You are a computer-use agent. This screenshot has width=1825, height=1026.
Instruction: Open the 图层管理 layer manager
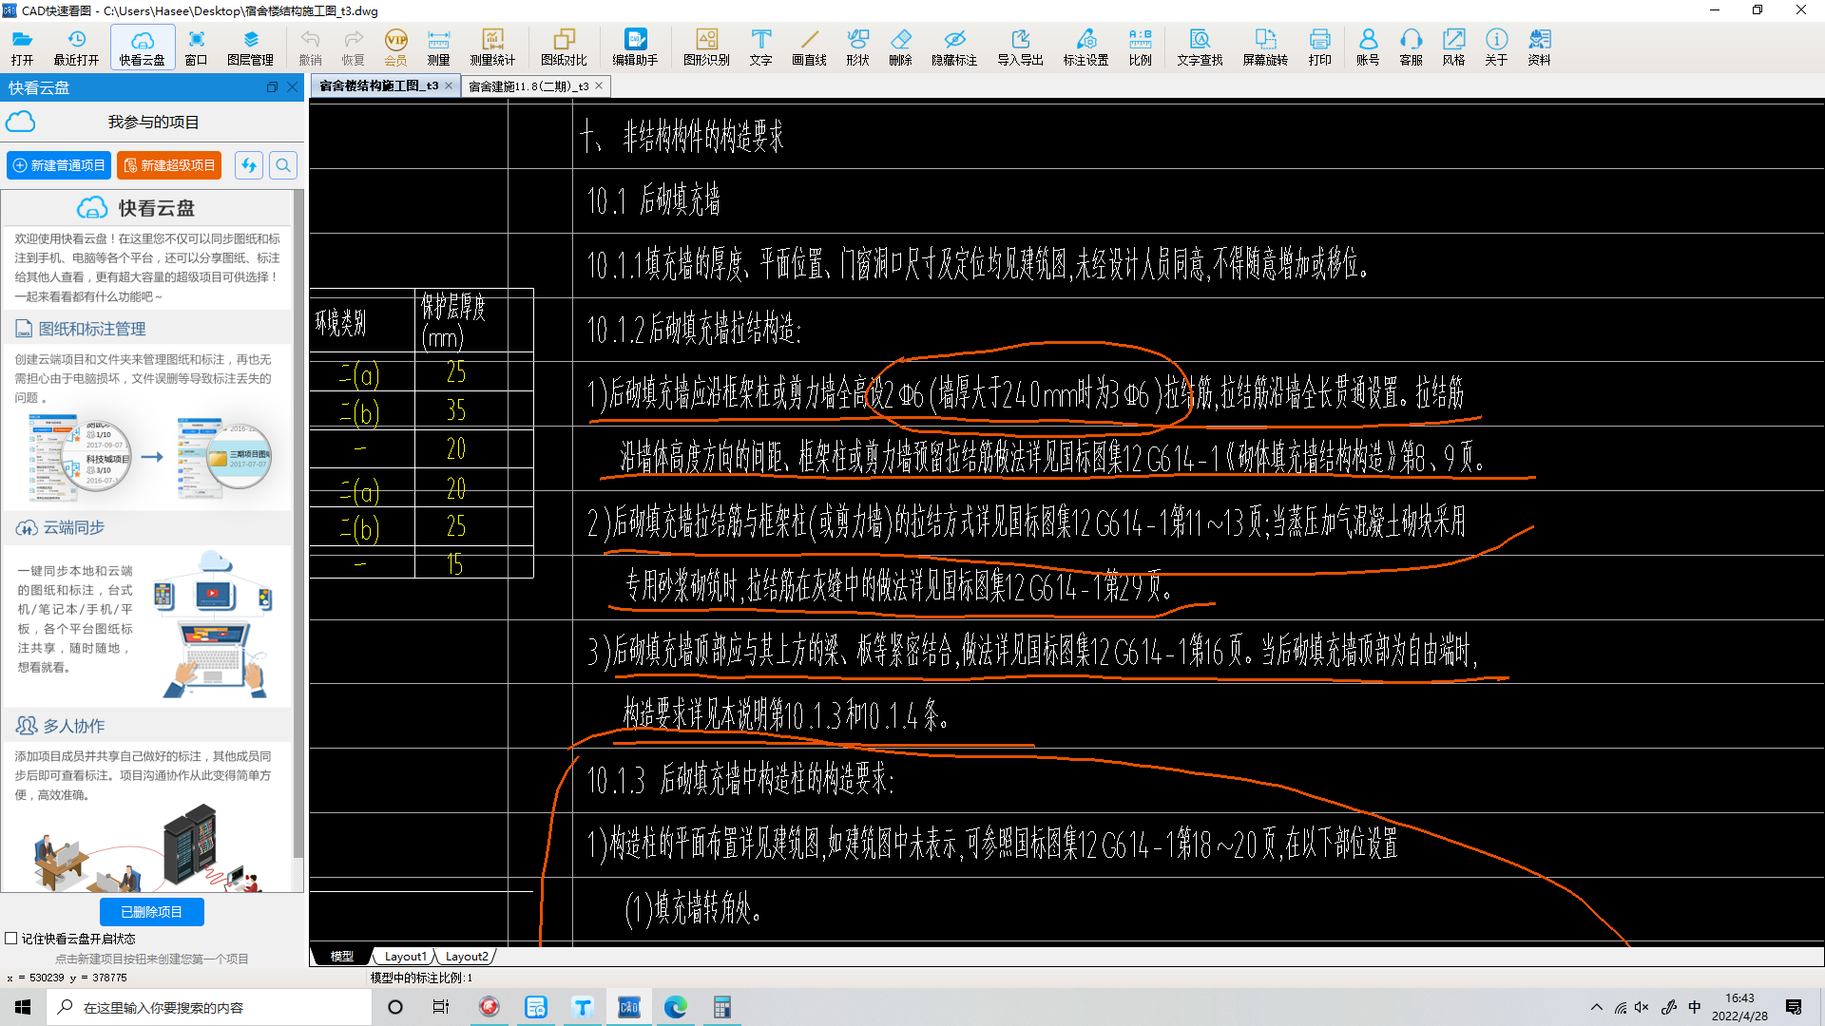[x=250, y=47]
